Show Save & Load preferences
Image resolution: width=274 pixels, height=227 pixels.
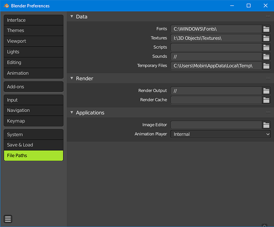(33, 145)
